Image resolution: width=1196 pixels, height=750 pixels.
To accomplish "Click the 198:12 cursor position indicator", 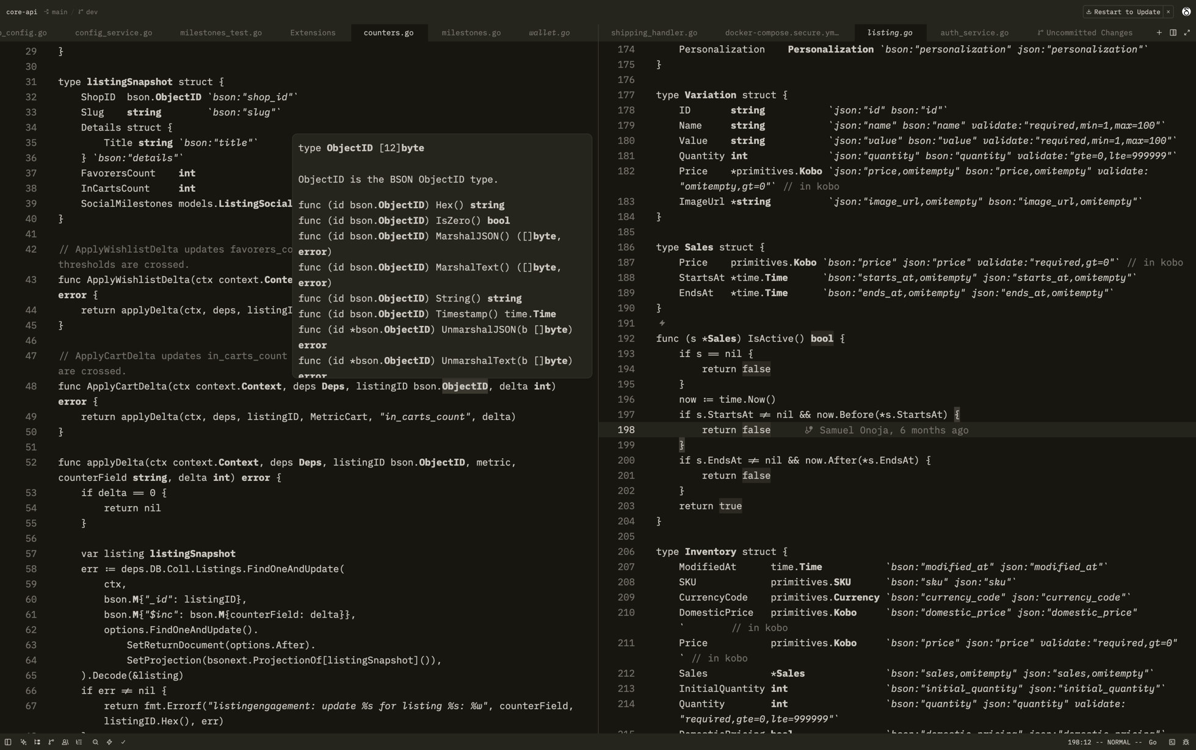I will click(1079, 742).
